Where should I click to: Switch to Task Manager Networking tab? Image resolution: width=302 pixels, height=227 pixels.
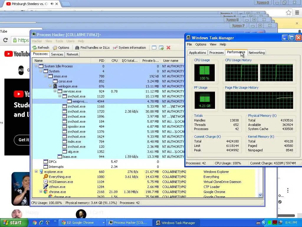(257, 53)
